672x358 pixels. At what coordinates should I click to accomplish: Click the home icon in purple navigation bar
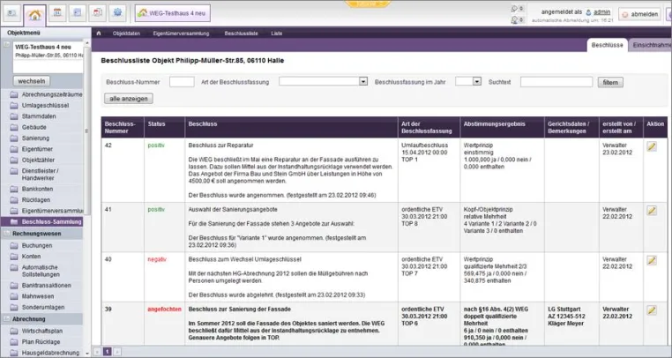(99, 33)
